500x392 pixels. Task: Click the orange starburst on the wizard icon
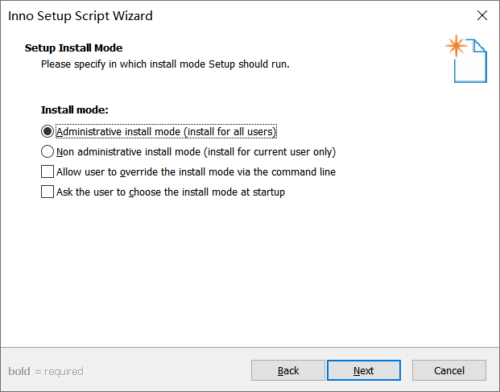(x=457, y=46)
